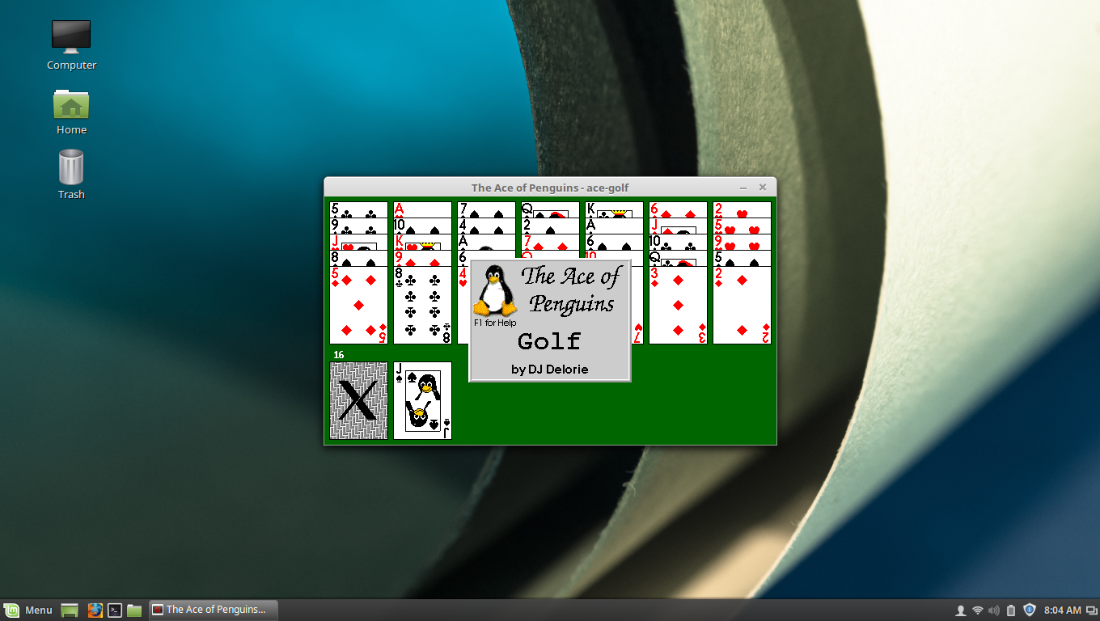Click the 10 of clubs card
The height and width of the screenshot is (621, 1100).
(678, 242)
